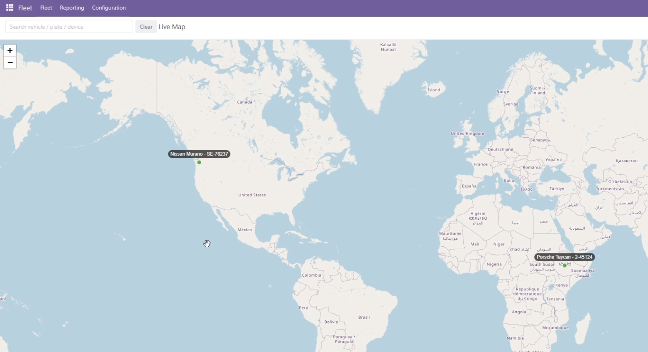Open the Configuration menu
Screen dimensions: 648x352
pyautogui.click(x=108, y=7)
